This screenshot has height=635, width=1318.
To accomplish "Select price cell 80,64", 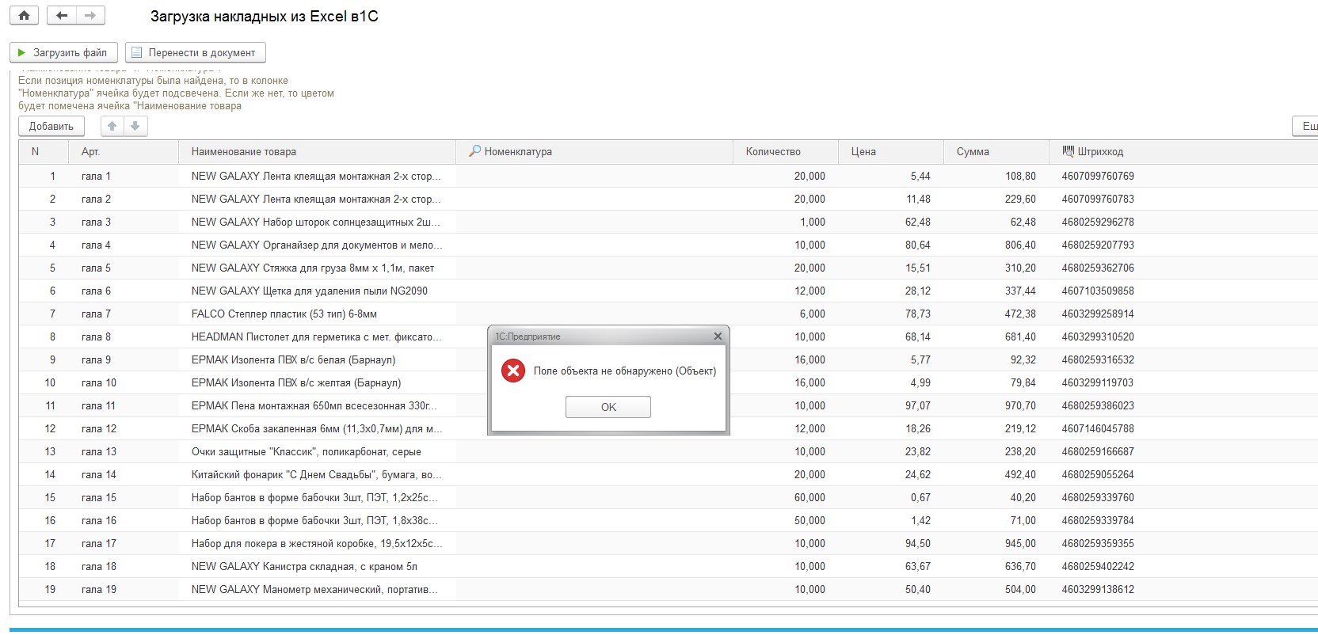I will (890, 245).
